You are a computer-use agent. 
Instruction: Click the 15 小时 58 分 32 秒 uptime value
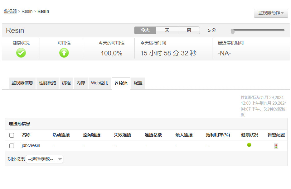tap(168, 53)
